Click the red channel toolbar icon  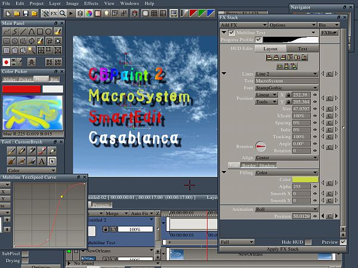[193, 14]
